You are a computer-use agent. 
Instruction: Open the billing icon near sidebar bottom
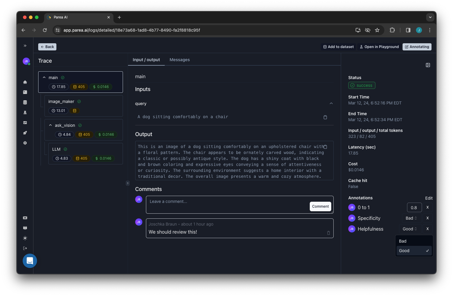pos(25,218)
